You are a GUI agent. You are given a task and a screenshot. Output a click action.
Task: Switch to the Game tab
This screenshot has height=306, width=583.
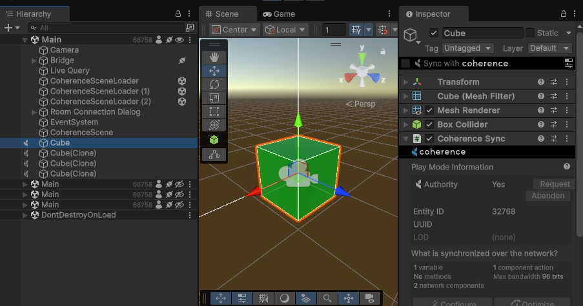click(279, 14)
